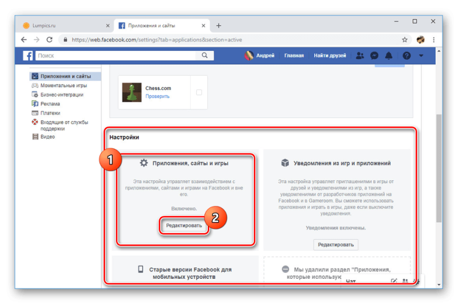
Task: Open the Messenger icon
Action: (374, 56)
